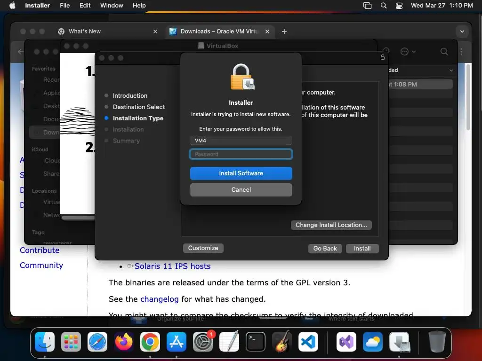Open Spotlight search in menu bar
Viewport: 482px width, 361px height.
[x=384, y=5]
